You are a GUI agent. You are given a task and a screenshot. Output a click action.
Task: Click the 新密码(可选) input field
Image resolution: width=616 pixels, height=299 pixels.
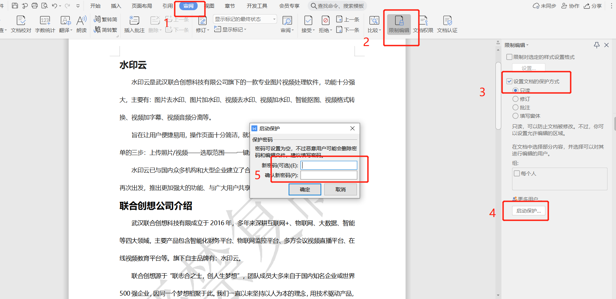tap(329, 165)
